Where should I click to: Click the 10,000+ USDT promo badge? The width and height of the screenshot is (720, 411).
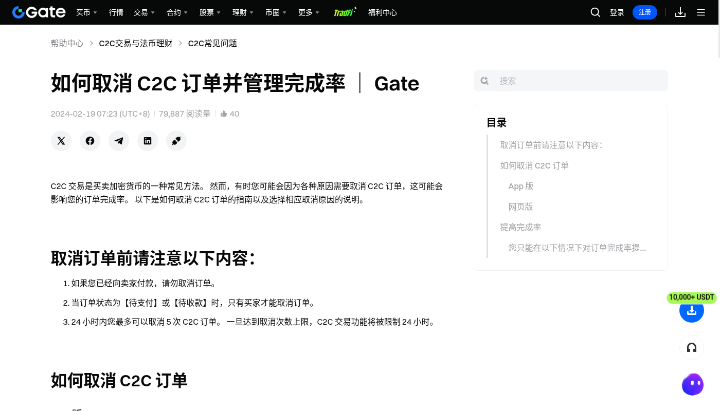(x=692, y=297)
